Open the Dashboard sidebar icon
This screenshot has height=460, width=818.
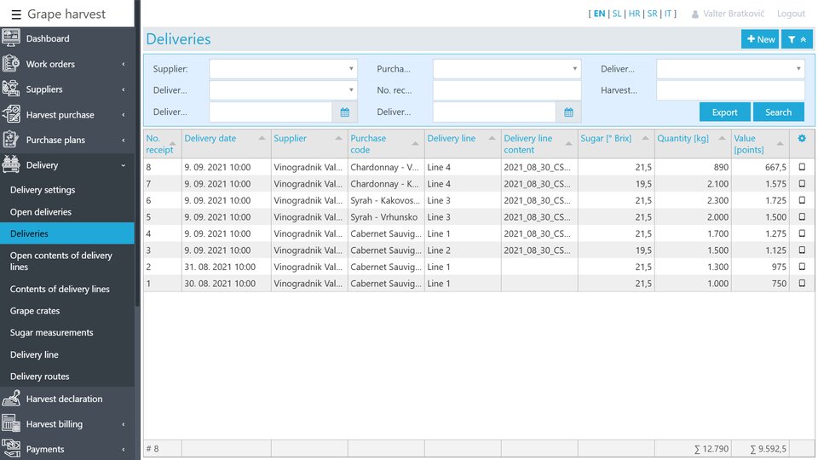click(x=11, y=38)
